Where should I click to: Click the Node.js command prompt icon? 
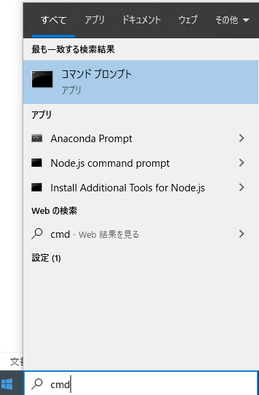point(37,163)
